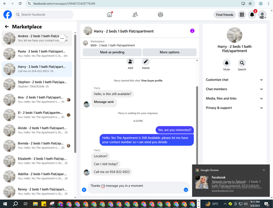
Task: Open the Chrome profile icon in the toolbar
Action: [x=261, y=3]
